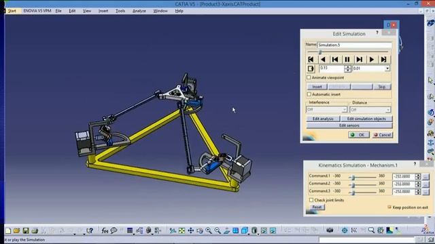The image size is (435, 244).
Task: Click the Edit sensors button
Action: pos(349,125)
